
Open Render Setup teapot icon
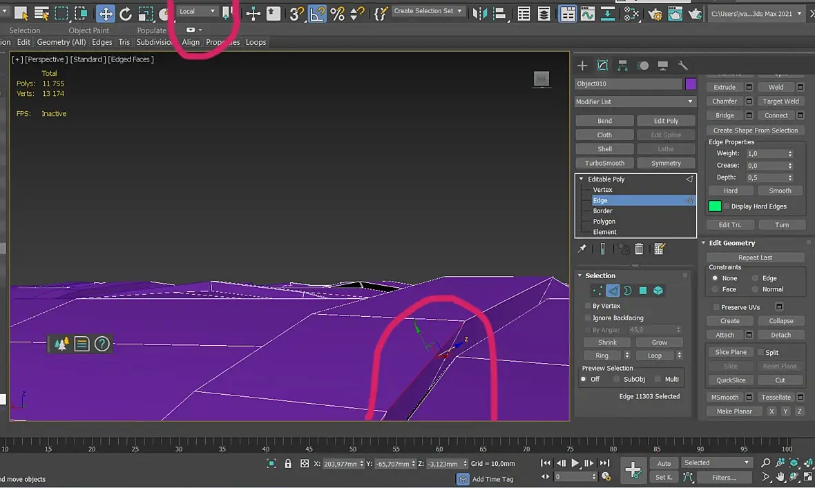(x=655, y=13)
